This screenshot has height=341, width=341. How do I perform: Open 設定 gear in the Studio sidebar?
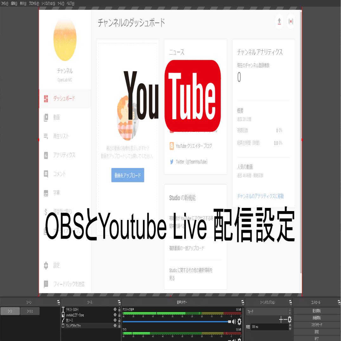[65, 265]
